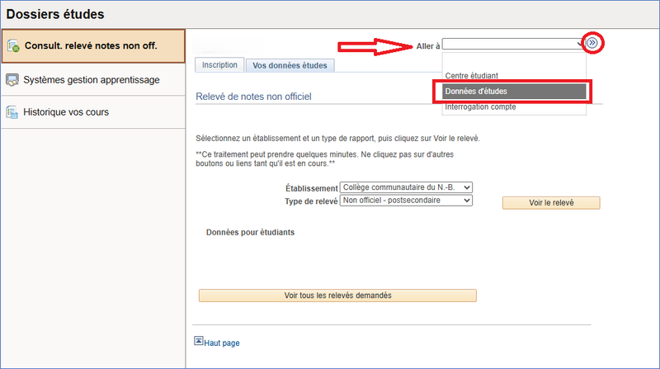Open Systèmes gestion apprentissage menu item
660x369 pixels.
coord(92,80)
